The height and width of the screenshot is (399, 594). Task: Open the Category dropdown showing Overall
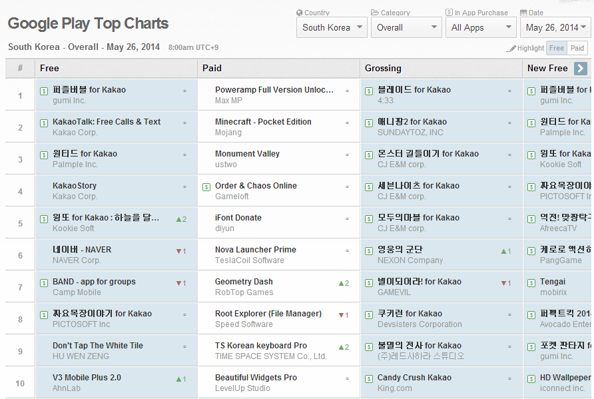coord(406,28)
